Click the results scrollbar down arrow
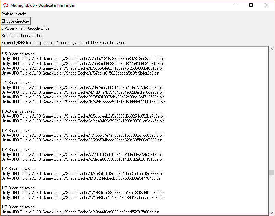 click(x=272, y=213)
